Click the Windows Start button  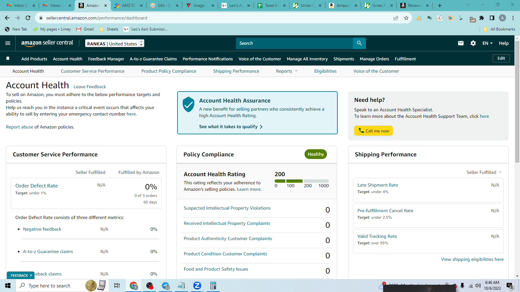tap(8, 286)
